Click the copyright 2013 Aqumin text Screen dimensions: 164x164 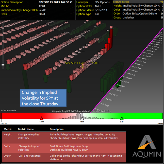pos(8,111)
